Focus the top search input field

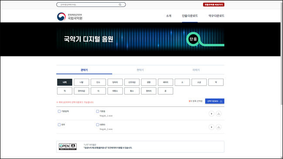pos(91,4)
